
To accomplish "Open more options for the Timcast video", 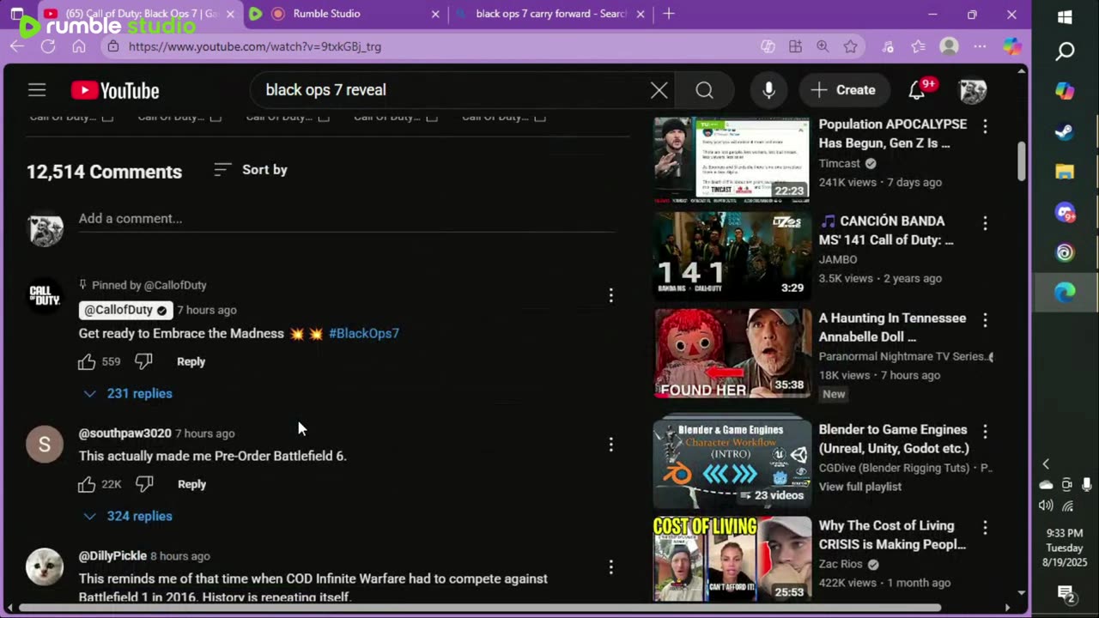I will click(985, 125).
